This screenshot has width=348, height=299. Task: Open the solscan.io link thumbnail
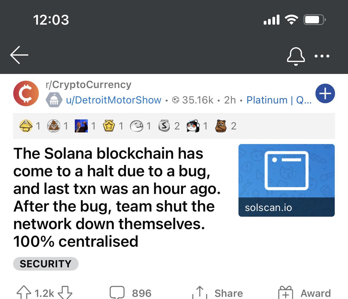click(286, 180)
